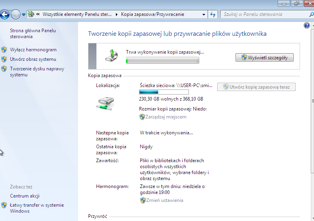This screenshot has width=314, height=221.
Task: Click shield icon beside 'Tworzenie dysku naprawy systemu'
Action: coord(4,69)
